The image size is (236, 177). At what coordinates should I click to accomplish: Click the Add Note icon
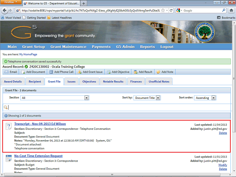click(158, 72)
